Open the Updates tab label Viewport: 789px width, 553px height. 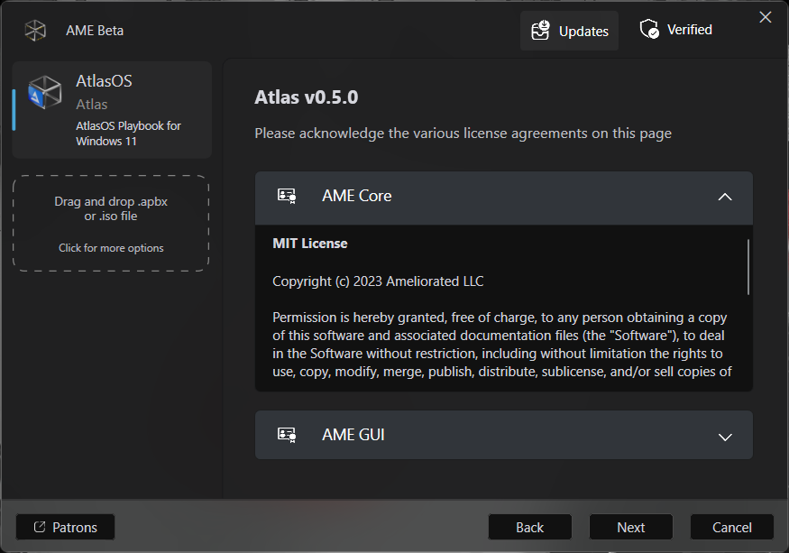click(x=583, y=31)
